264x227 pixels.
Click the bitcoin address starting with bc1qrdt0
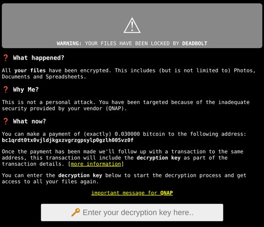68,140
